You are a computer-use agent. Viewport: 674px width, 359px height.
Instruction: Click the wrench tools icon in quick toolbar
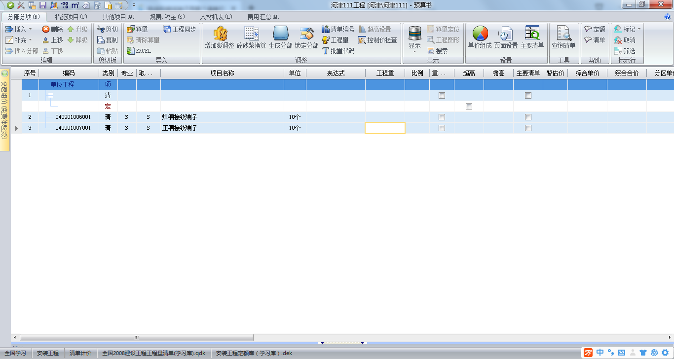pyautogui.click(x=21, y=5)
